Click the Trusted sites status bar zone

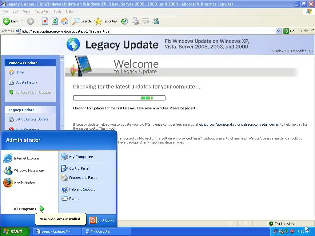pos(281,224)
